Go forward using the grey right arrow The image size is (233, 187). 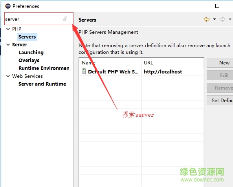click(x=222, y=19)
